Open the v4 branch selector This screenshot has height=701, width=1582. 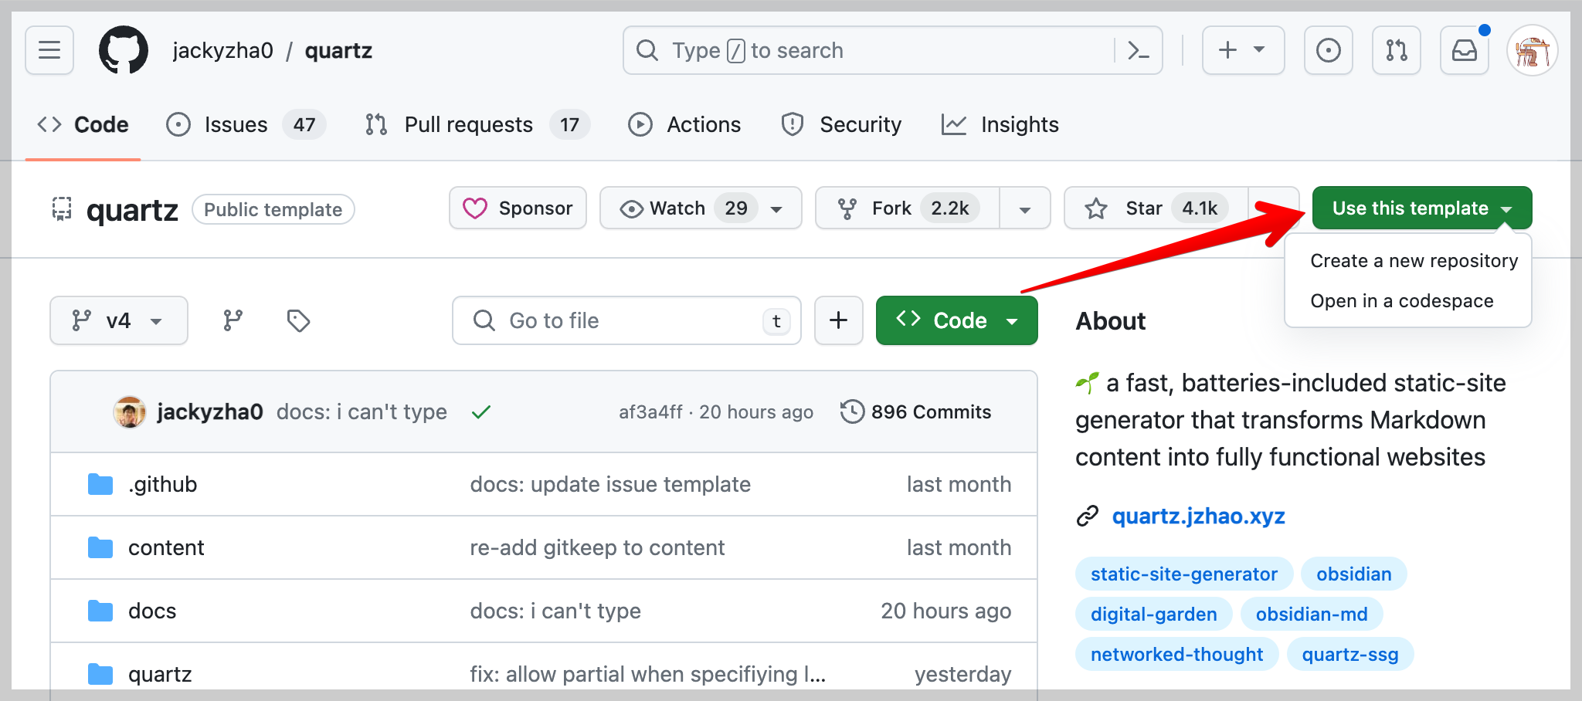pos(119,320)
